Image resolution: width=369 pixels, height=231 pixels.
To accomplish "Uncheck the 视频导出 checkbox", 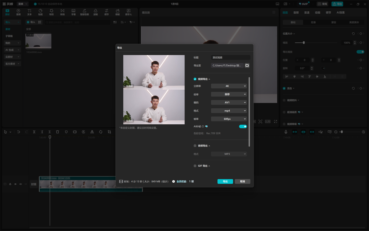I will click(195, 79).
